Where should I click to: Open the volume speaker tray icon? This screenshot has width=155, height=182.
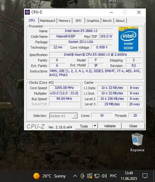click(104, 176)
